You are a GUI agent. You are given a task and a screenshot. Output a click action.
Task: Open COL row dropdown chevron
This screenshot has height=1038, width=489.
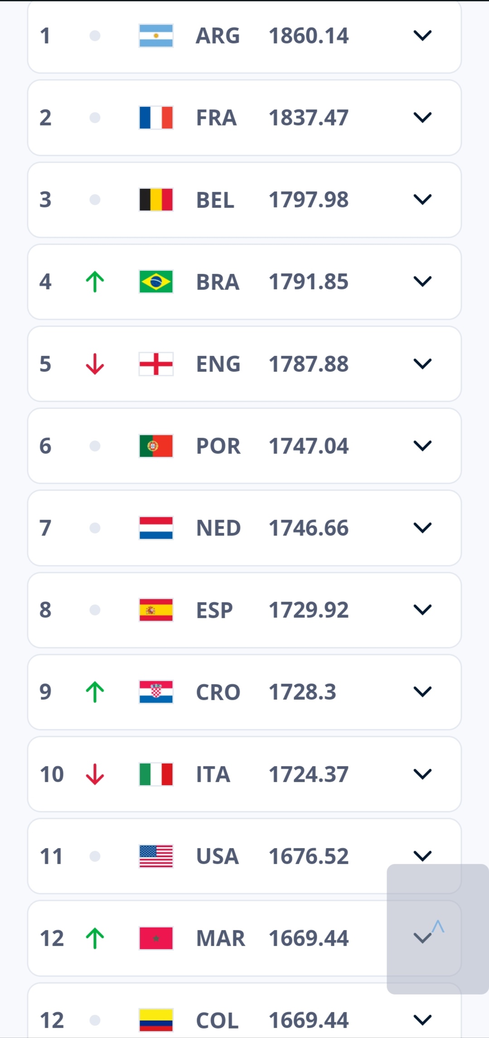tap(422, 1020)
